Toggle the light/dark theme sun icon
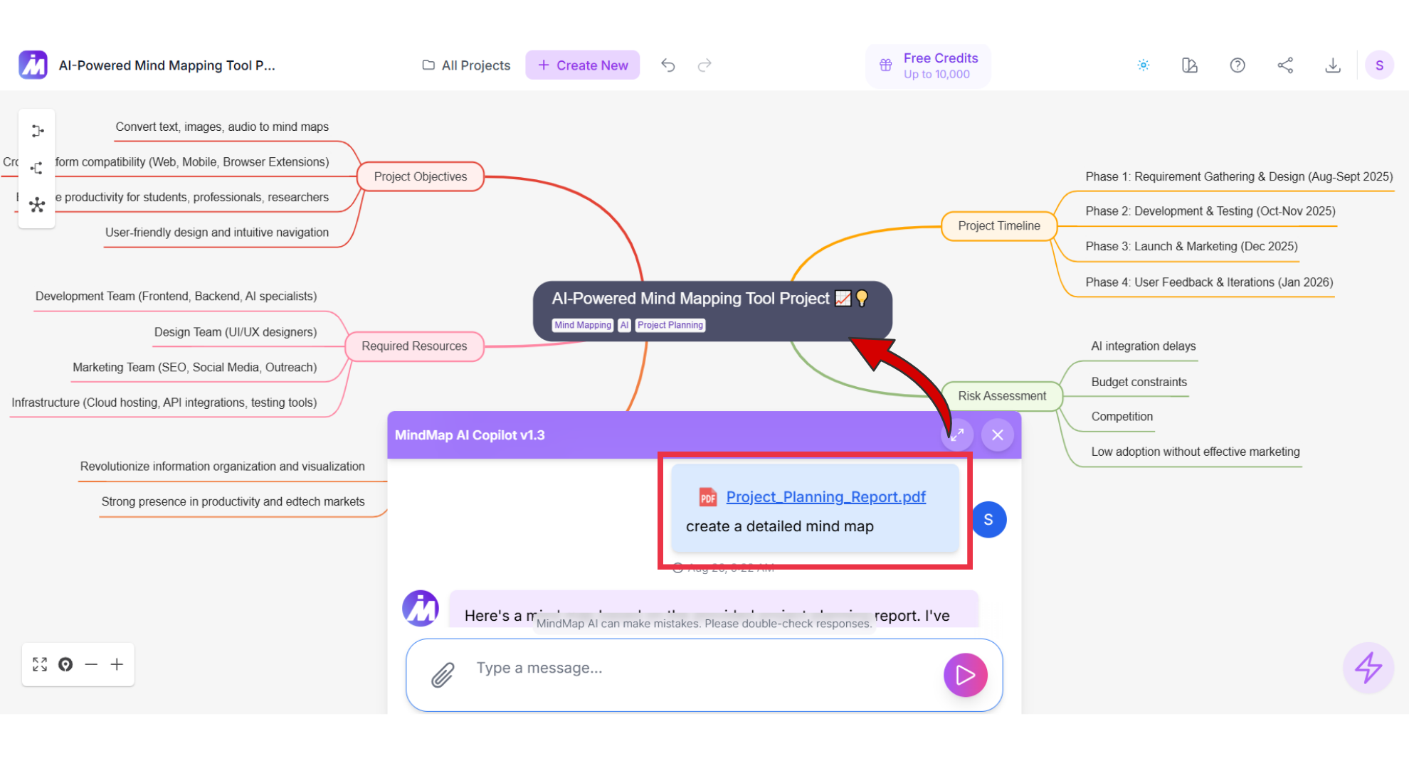 1144,65
